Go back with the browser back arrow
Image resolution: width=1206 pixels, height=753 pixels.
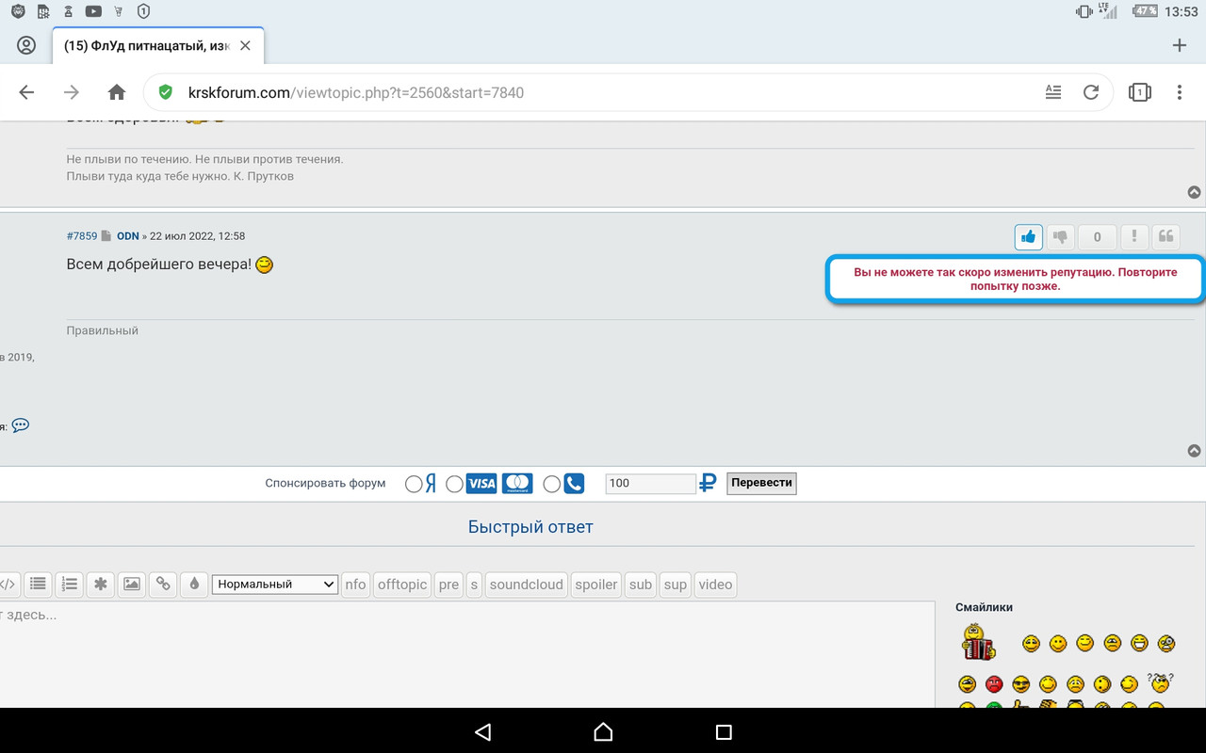[x=26, y=92]
